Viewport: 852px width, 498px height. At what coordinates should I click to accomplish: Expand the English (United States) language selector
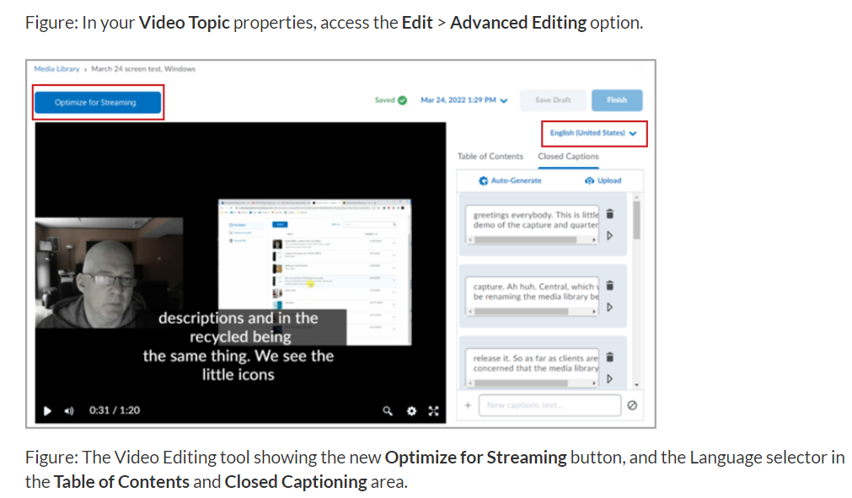[x=593, y=133]
